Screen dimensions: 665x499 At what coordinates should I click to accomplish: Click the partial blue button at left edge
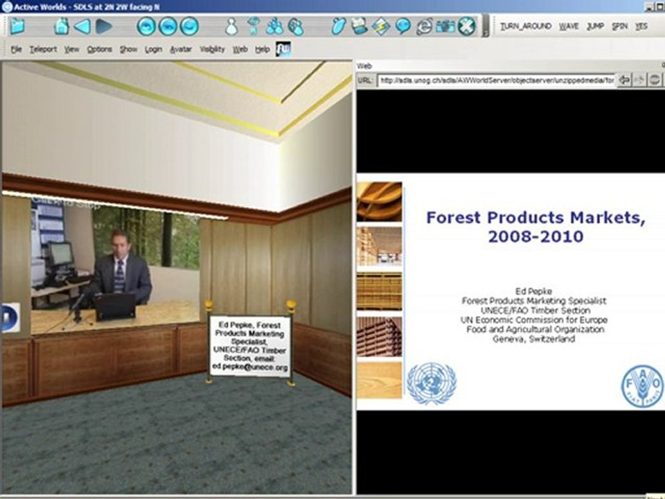(x=9, y=317)
